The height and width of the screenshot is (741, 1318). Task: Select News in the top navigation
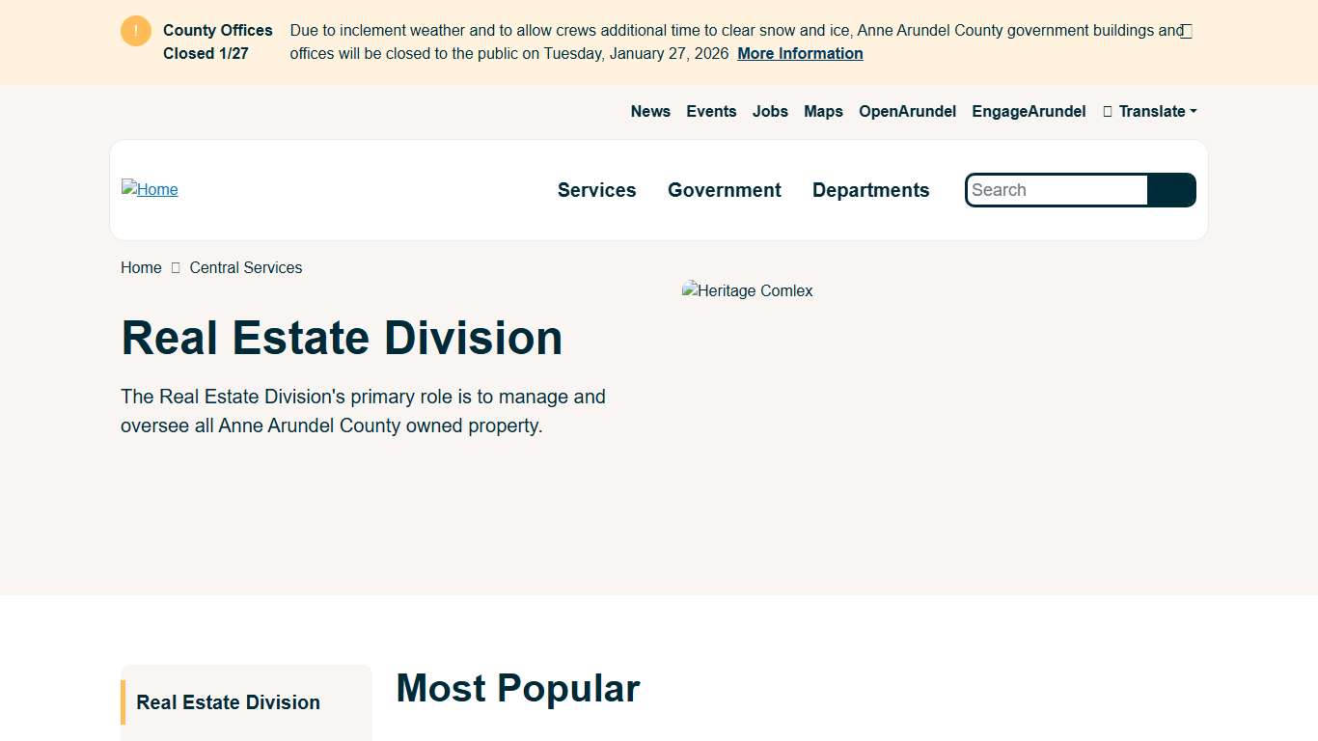point(649,111)
